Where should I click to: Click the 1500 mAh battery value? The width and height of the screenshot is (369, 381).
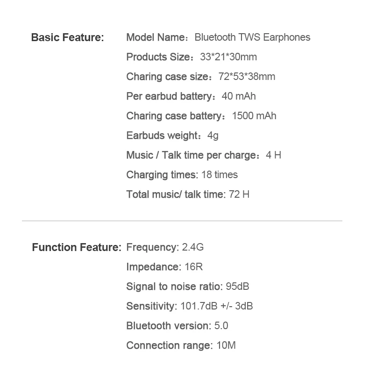point(254,116)
